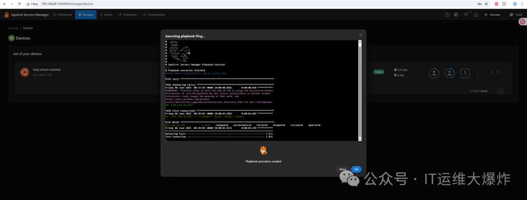Click the containers count box
The width and height of the screenshot is (527, 200).
pyautogui.click(x=465, y=73)
